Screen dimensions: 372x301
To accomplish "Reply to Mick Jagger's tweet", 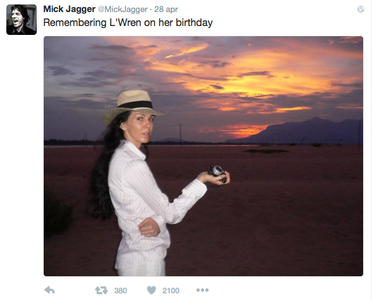I will [x=49, y=290].
